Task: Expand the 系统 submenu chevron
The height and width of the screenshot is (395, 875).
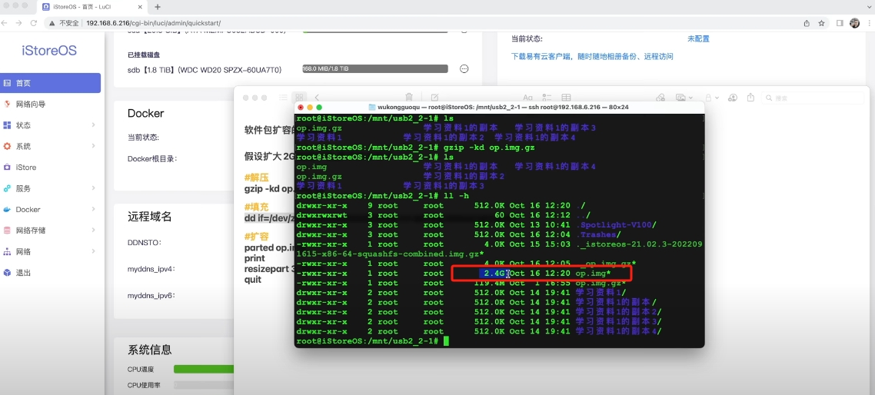Action: [x=93, y=146]
